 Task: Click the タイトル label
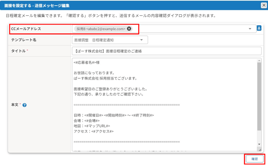(x=18, y=51)
